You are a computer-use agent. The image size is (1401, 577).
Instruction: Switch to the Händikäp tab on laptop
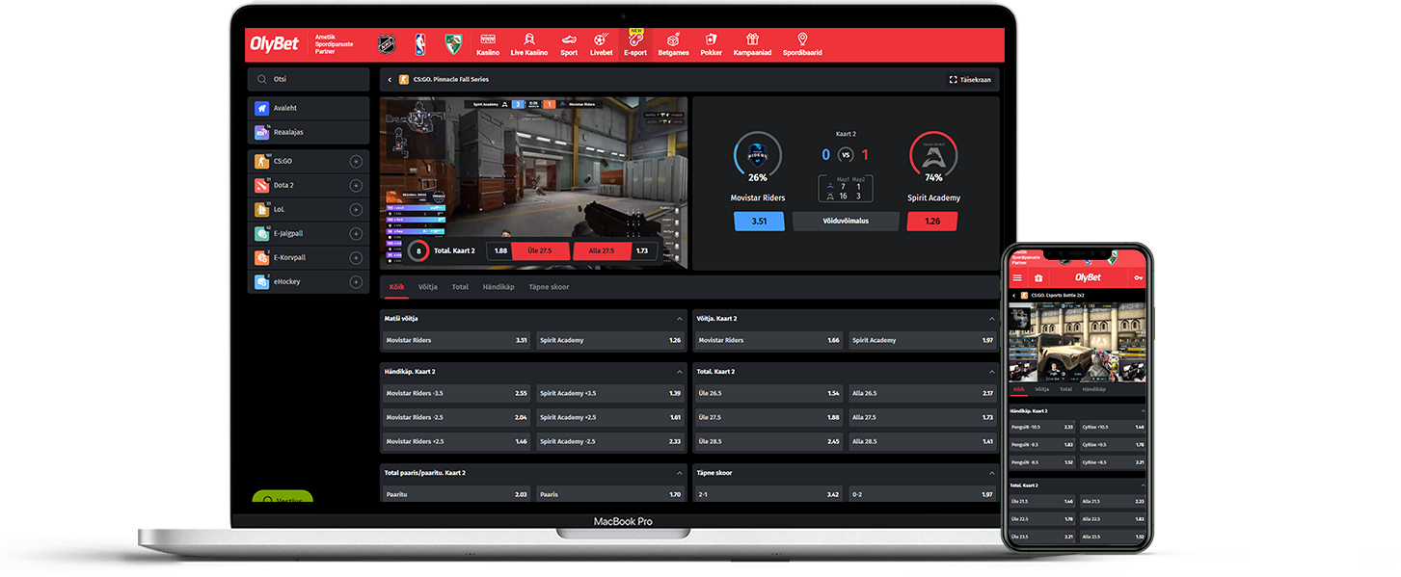click(498, 287)
